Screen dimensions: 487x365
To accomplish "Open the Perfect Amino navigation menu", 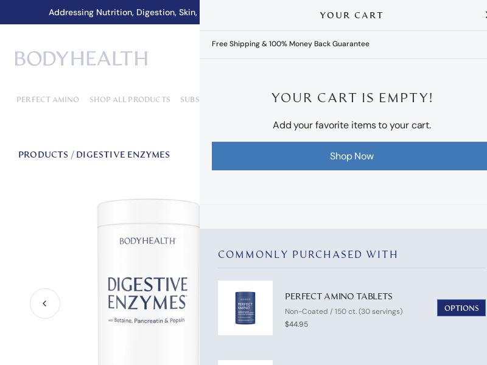I will [47, 100].
